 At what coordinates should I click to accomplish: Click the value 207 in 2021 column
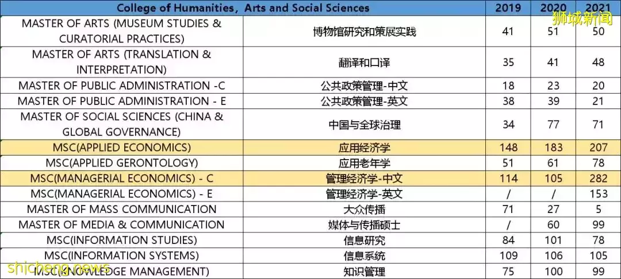(x=599, y=148)
